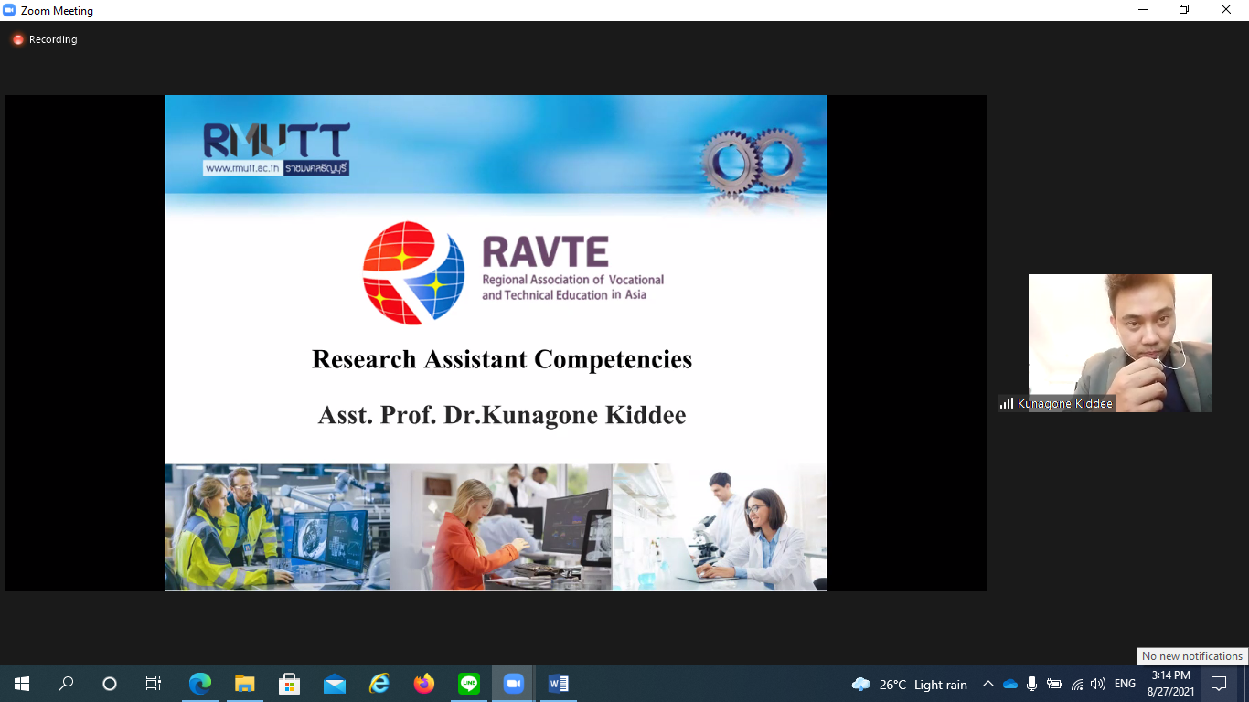Restore down the Zoom window
Screen dimensions: 1249x702
click(1185, 10)
